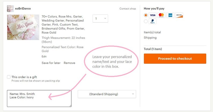
Task: Click the xoBriDarco shop avatar icon
Action: pos(10,9)
